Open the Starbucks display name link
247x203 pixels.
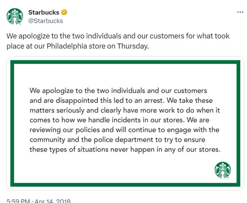[44, 12]
